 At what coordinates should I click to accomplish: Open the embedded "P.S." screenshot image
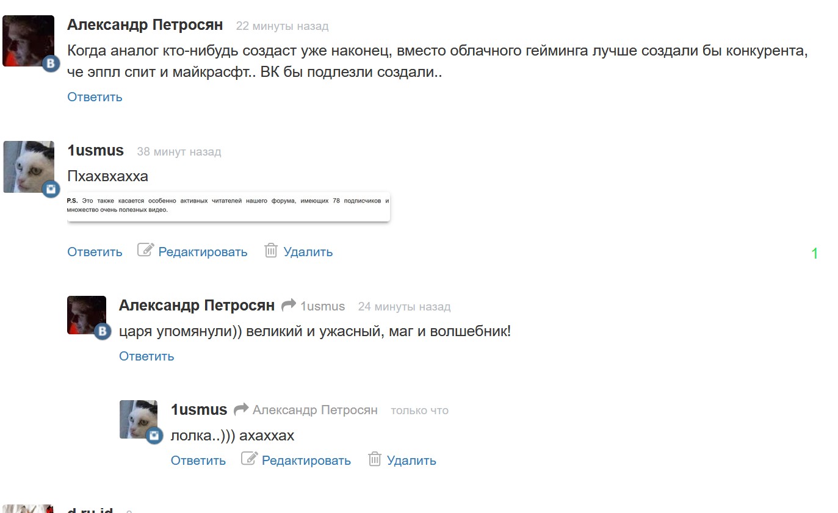(x=228, y=205)
